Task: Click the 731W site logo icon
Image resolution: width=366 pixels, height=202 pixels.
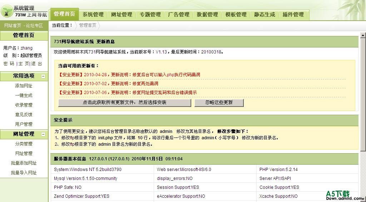Action: pos(7,11)
